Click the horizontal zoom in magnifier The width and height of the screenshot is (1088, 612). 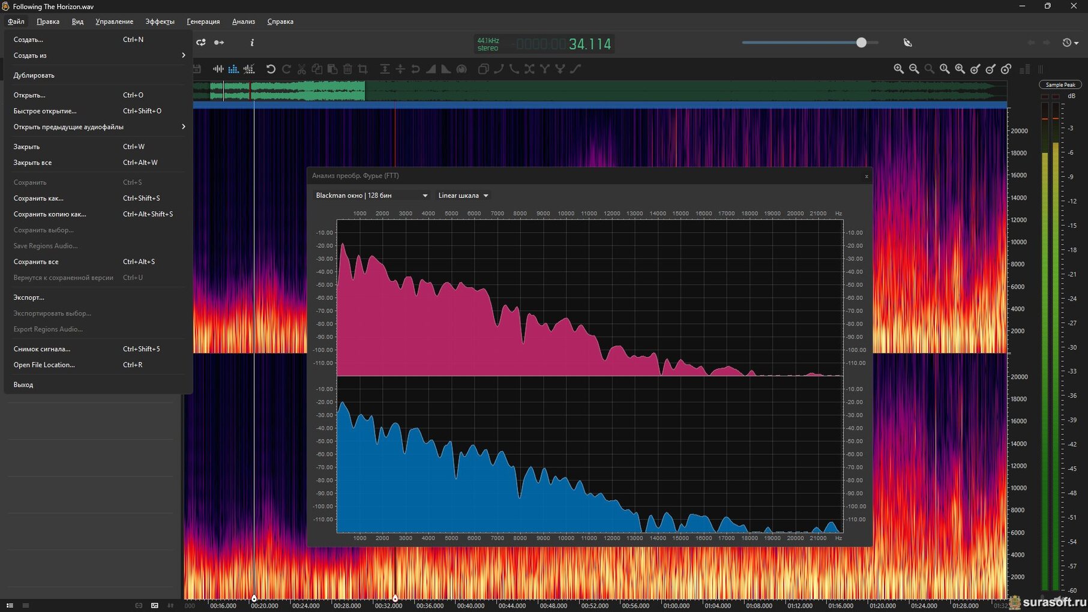click(898, 69)
